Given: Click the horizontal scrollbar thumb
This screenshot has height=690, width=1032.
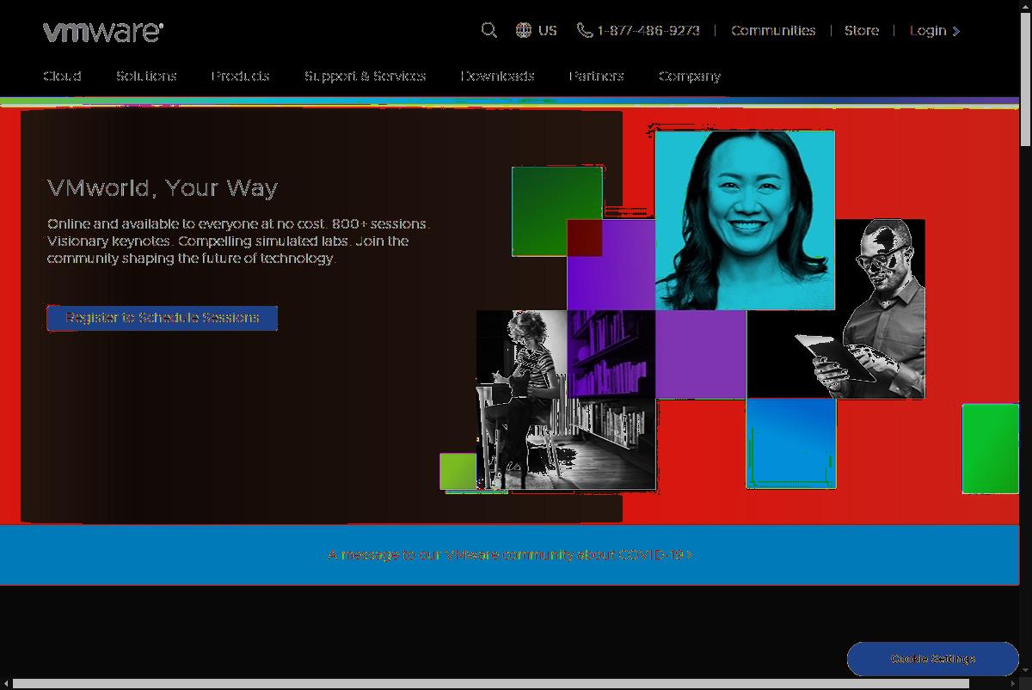Looking at the screenshot, I should [490, 683].
